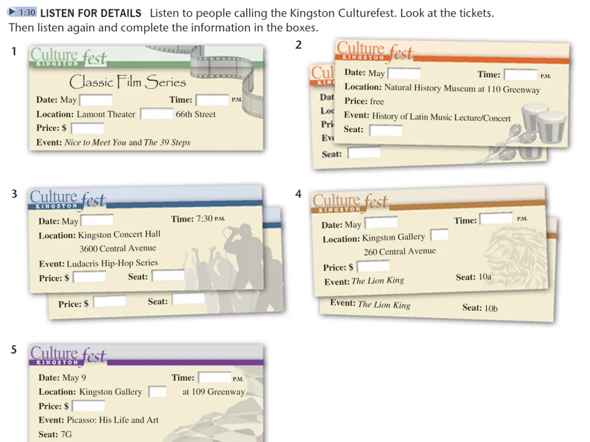Viewport: 590px width, 442px height.
Task: Click the box between Lamont Theater and 66th Street
Action: coord(156,114)
